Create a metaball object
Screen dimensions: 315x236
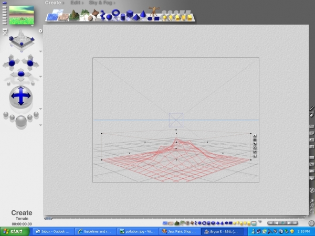[x=103, y=15]
